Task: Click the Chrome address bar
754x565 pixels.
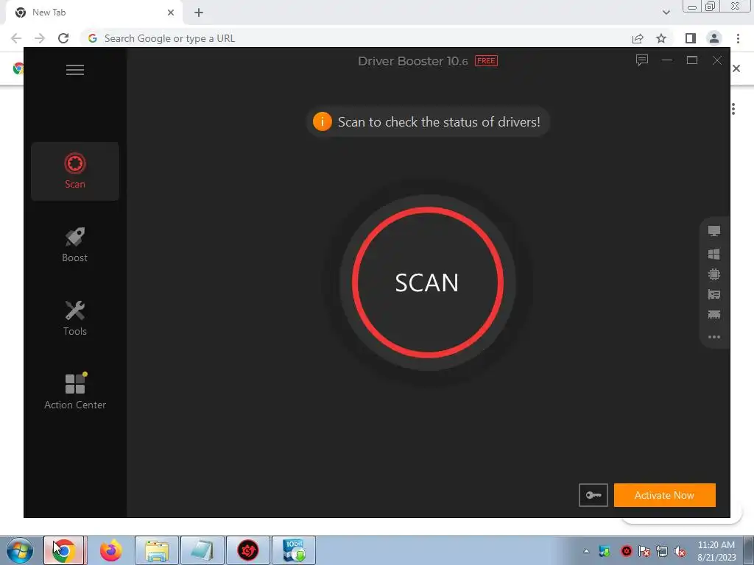Action: tap(356, 38)
